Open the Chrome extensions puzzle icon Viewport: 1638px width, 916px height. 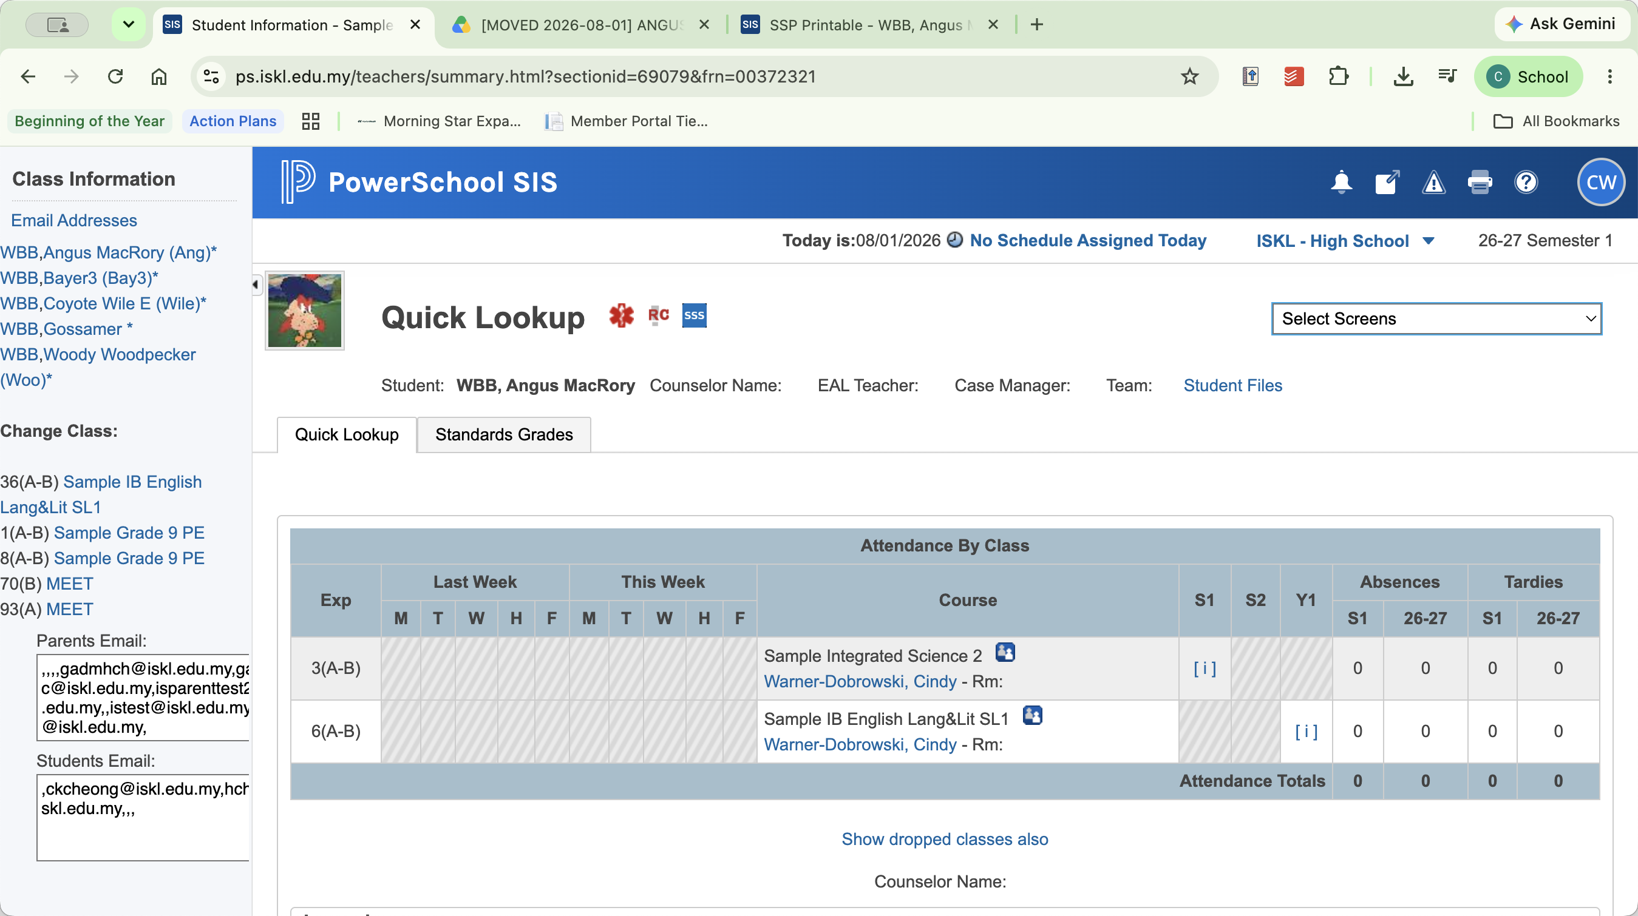1339,77
